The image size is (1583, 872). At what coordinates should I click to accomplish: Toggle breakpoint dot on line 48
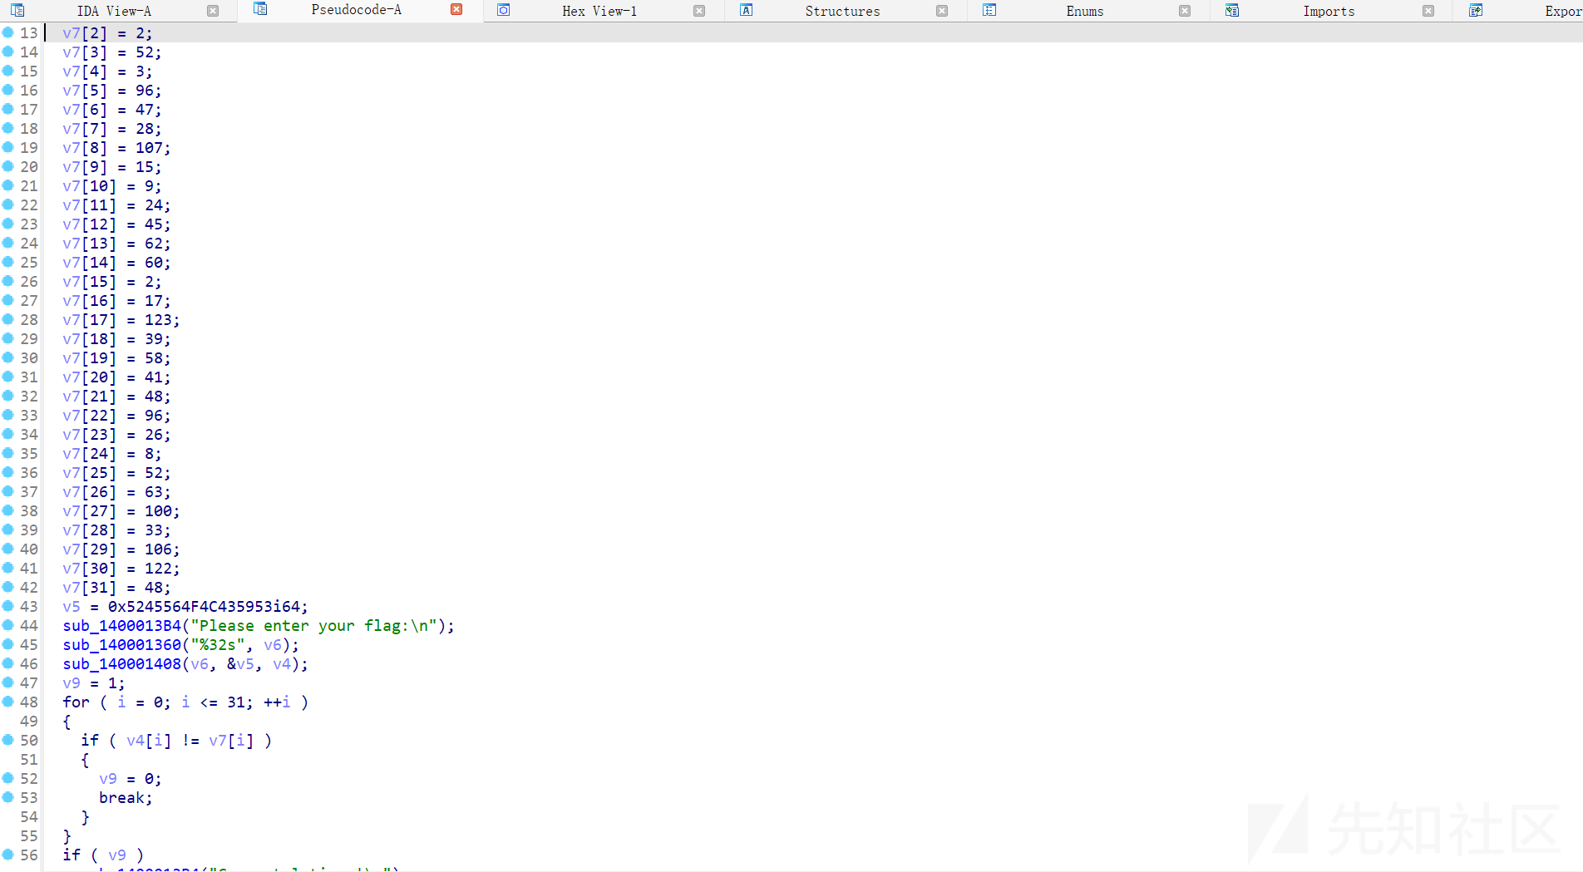(7, 702)
